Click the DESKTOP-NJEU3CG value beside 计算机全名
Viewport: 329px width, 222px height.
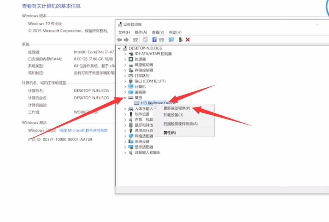click(91, 98)
